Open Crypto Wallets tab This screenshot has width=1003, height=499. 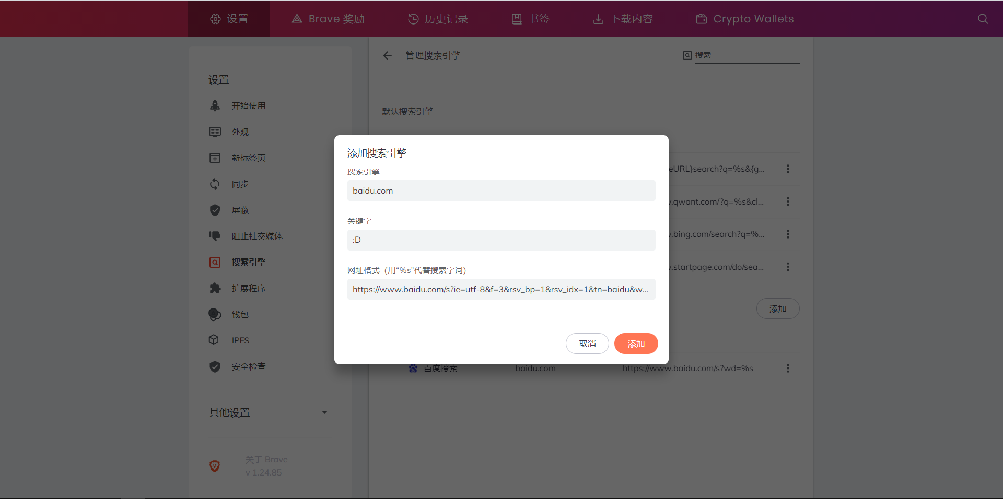coord(744,19)
